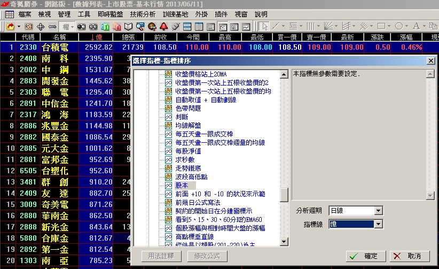This screenshot has width=439, height=269.
Task: Expand the line tool dropdown arrow
Action: tap(283, 26)
